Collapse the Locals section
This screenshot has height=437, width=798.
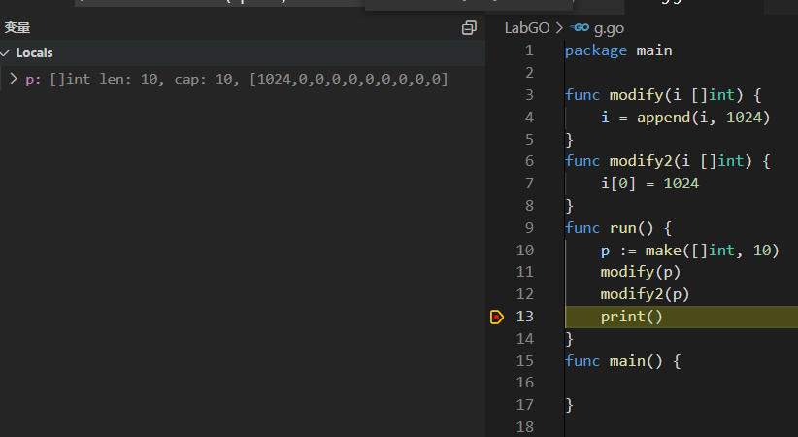pyautogui.click(x=5, y=53)
